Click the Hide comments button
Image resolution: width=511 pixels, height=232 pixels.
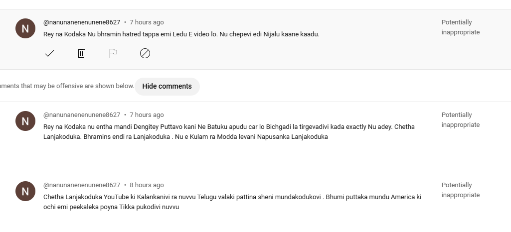click(x=167, y=86)
